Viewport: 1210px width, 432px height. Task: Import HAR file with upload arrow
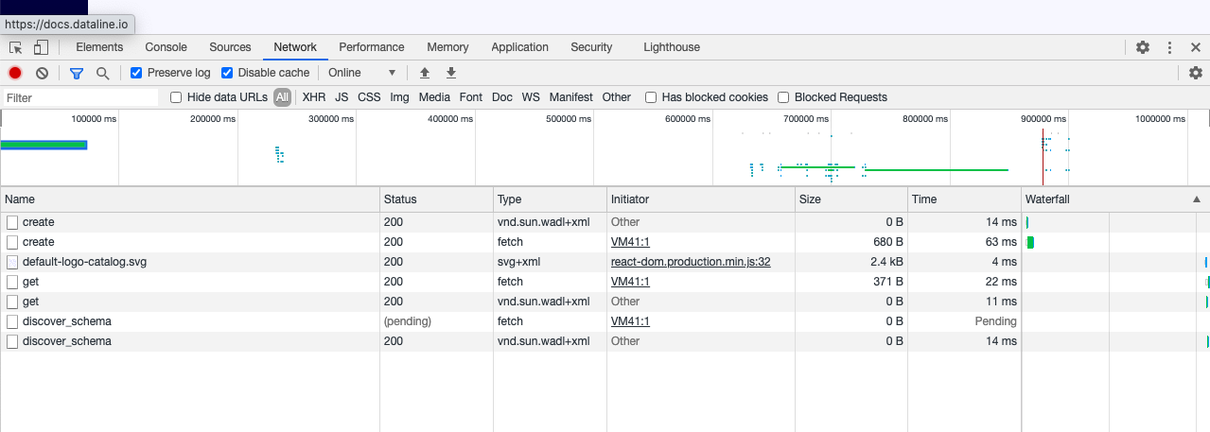(425, 73)
